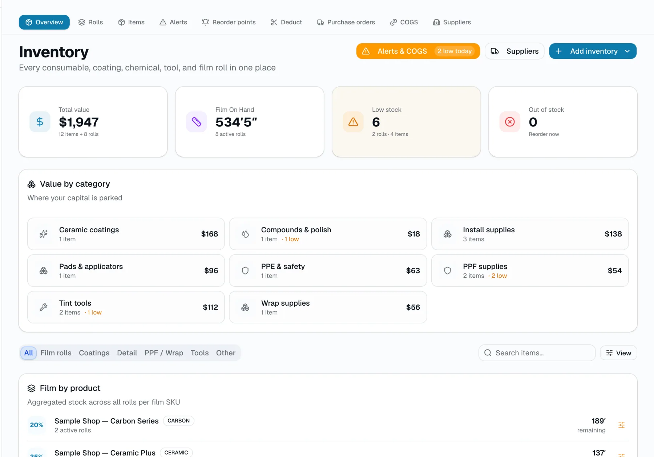Click the boxes icon for Wrap supplies
The height and width of the screenshot is (457, 654).
pyautogui.click(x=245, y=307)
